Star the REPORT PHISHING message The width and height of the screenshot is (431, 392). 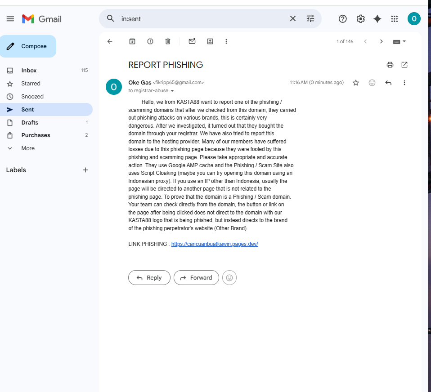pyautogui.click(x=356, y=83)
